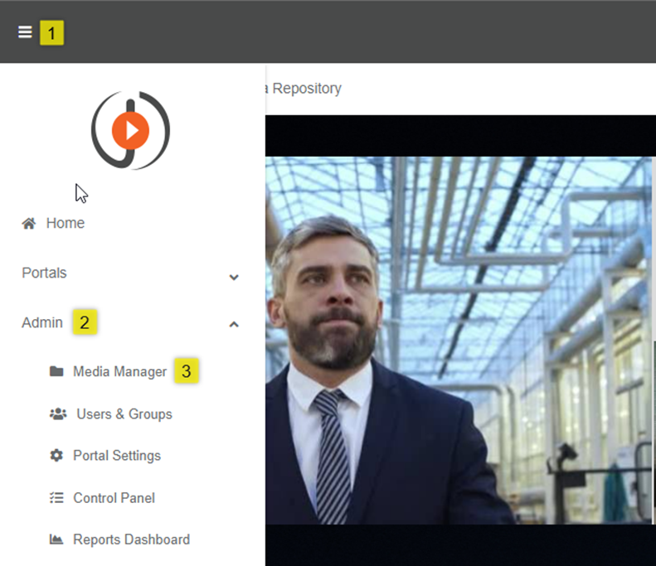The image size is (656, 566).
Task: Click the folder icon beside Media Manager
Action: click(56, 372)
